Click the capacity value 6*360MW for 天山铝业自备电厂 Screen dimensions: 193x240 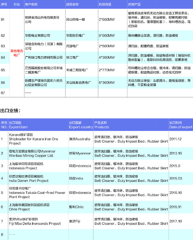[107, 82]
